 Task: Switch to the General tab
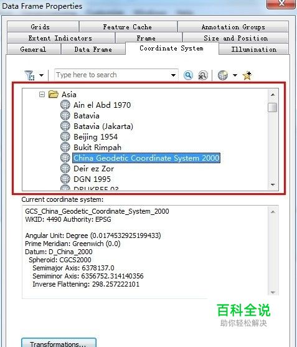tap(34, 49)
